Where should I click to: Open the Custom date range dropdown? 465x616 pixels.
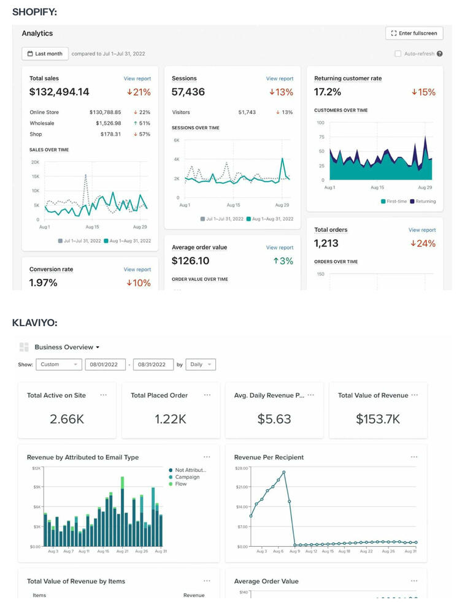59,365
